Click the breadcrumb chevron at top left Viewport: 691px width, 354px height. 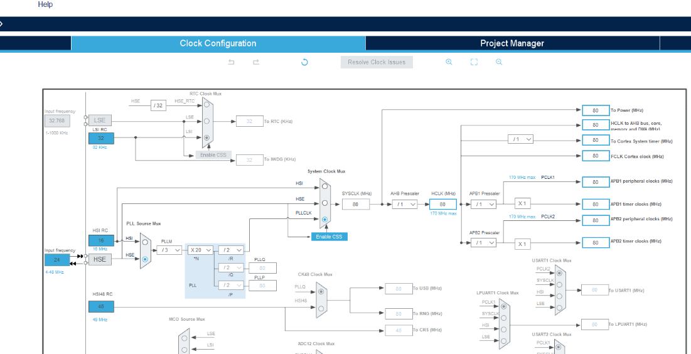click(2, 24)
